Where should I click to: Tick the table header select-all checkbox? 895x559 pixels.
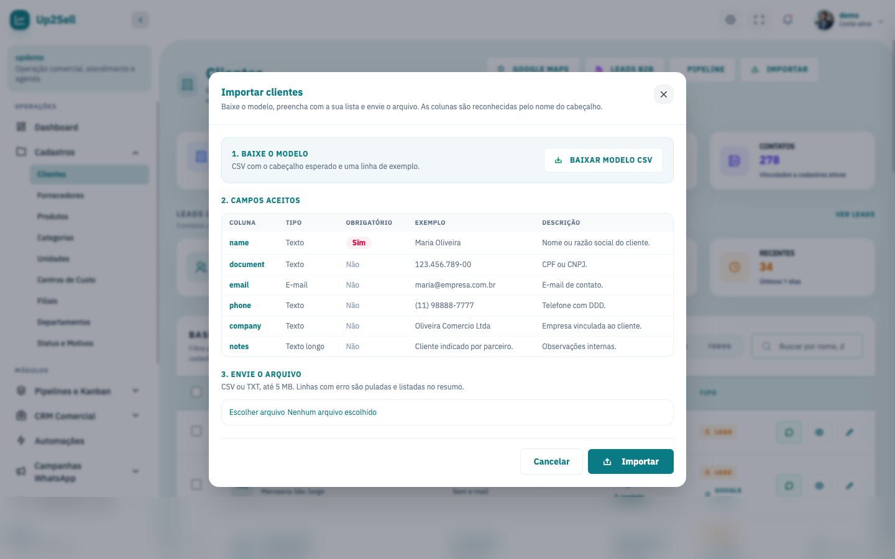(196, 392)
